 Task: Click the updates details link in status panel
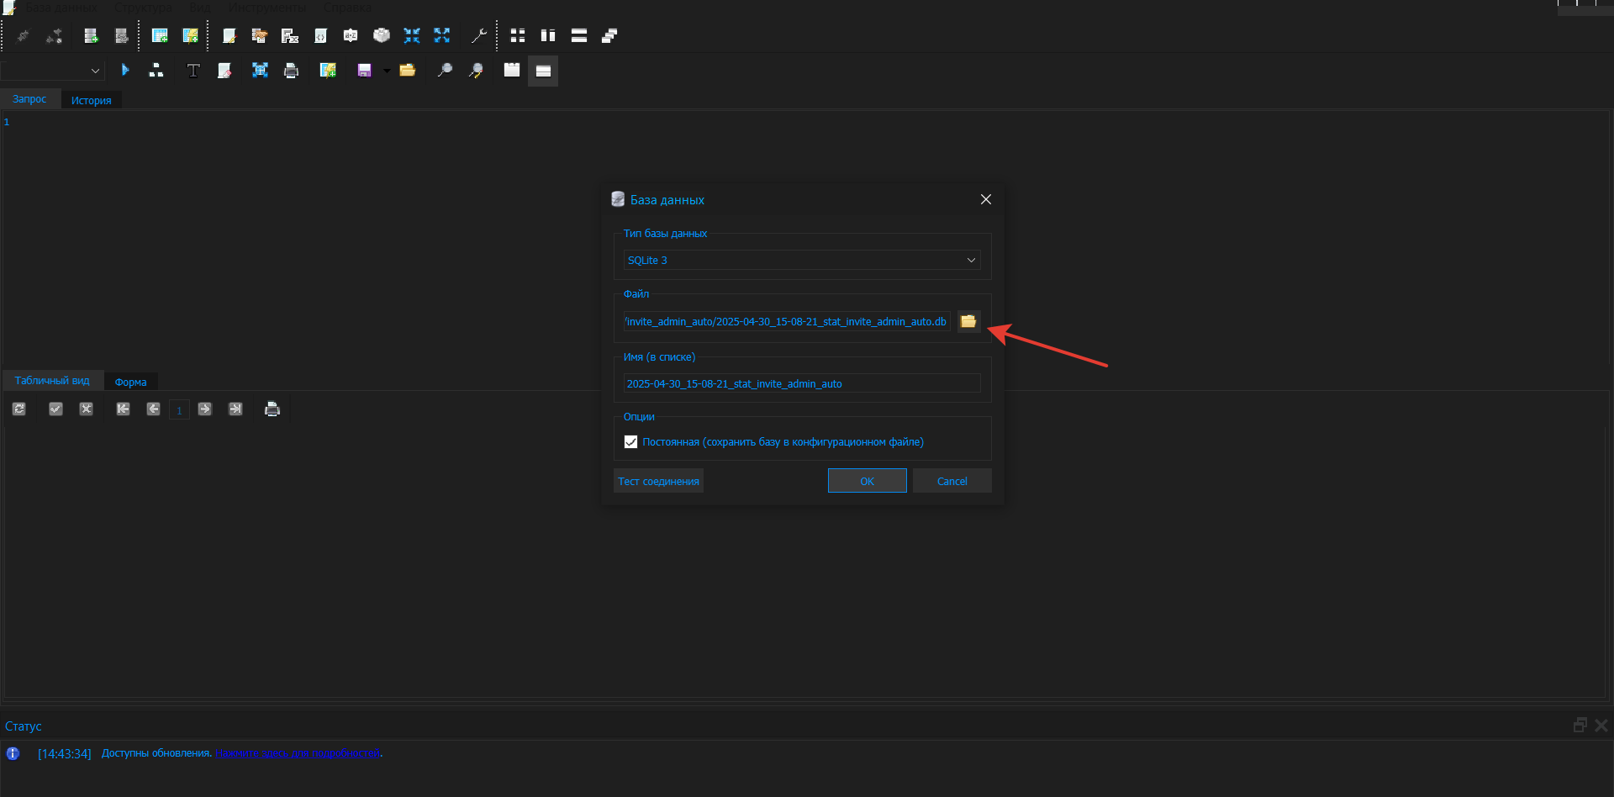pos(298,753)
